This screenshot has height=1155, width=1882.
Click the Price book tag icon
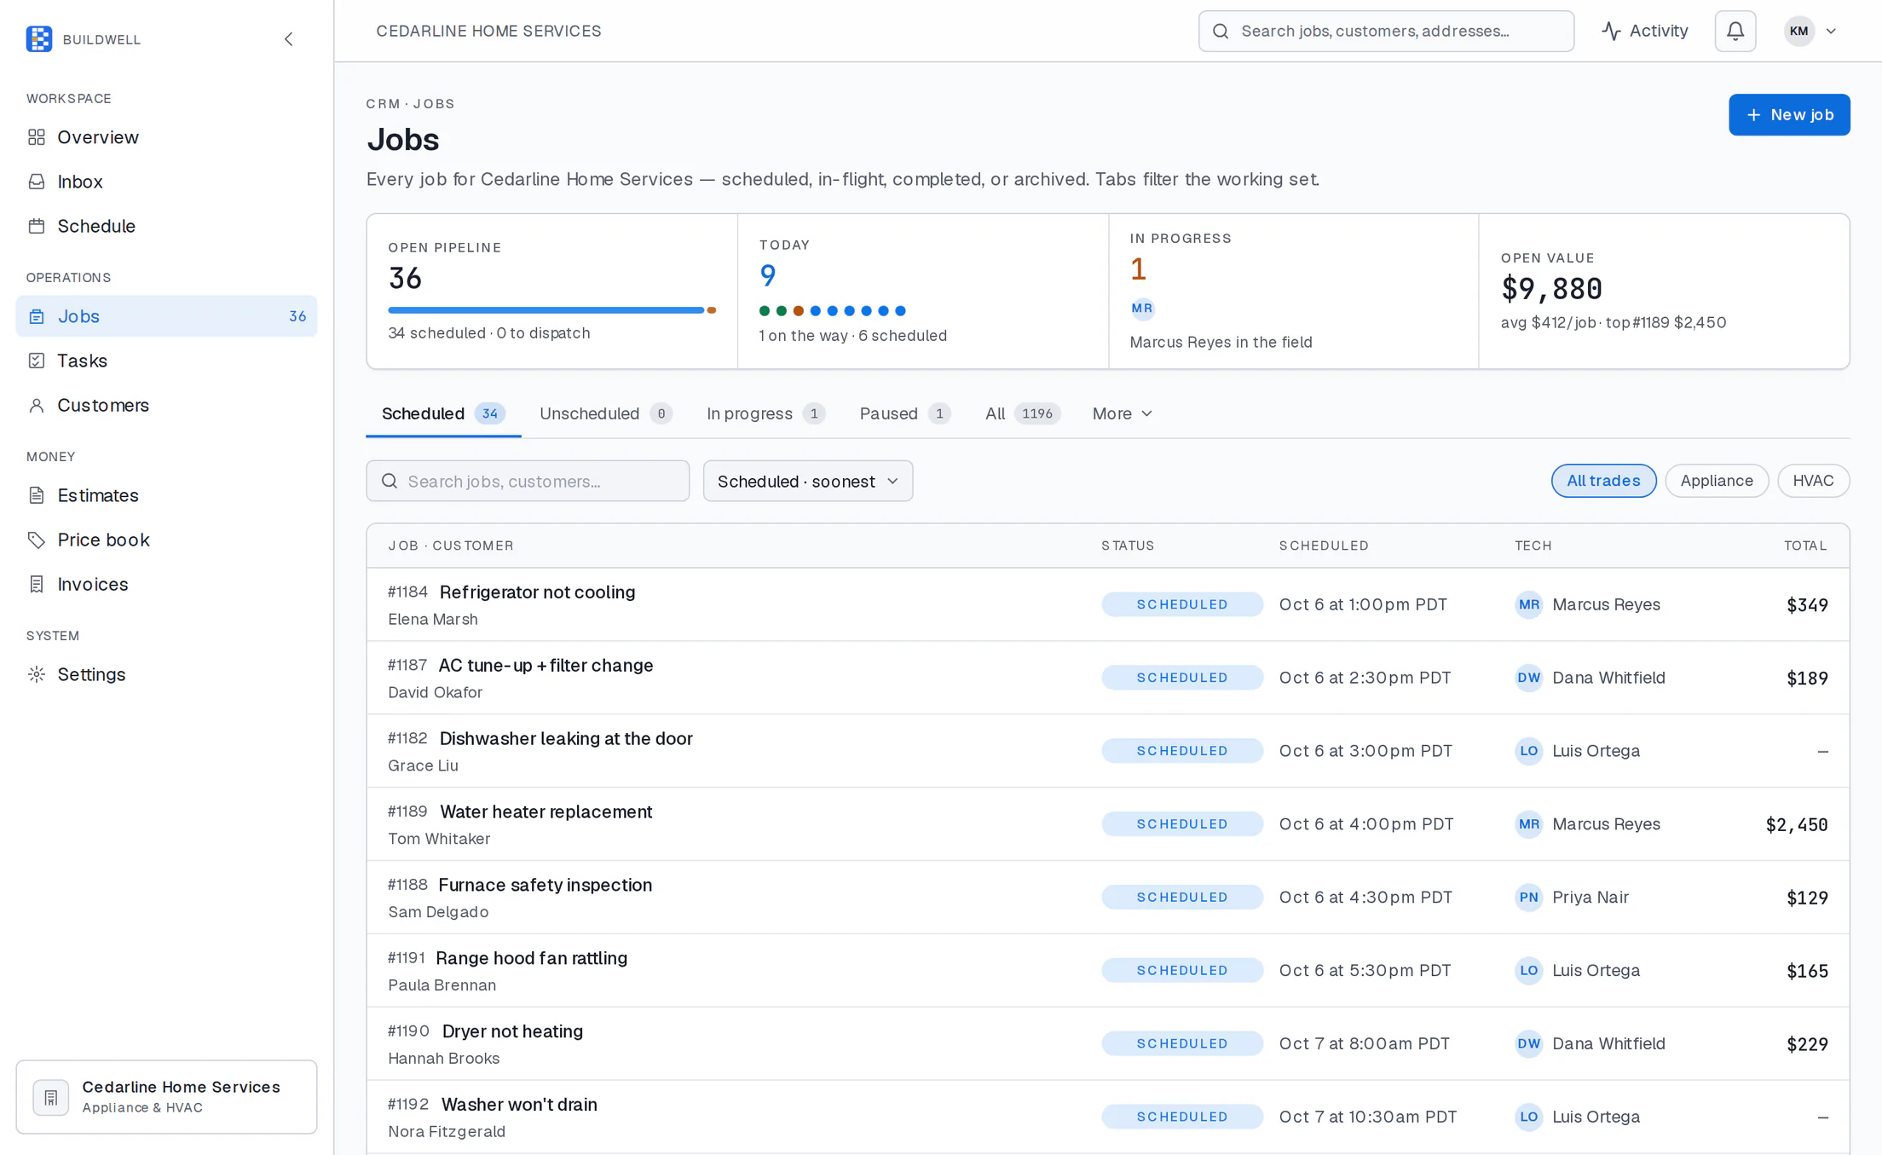click(37, 540)
